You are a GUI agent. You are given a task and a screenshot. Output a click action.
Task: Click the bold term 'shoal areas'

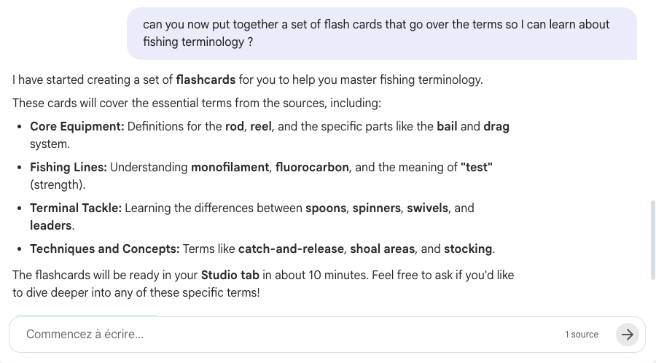click(382, 249)
